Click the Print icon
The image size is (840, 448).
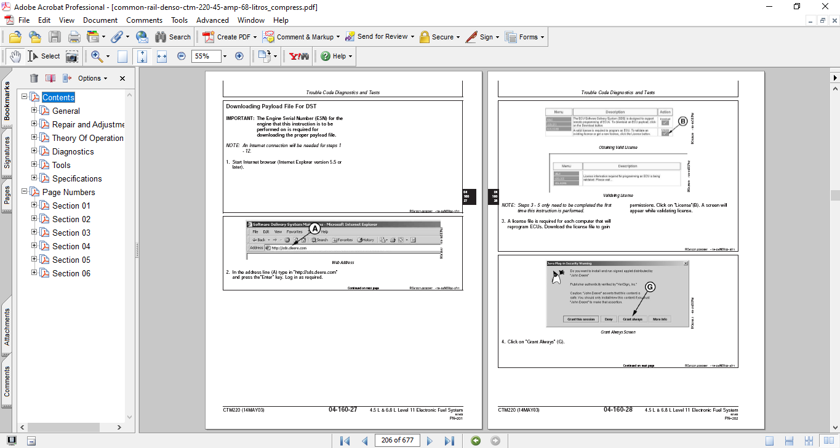tap(74, 37)
